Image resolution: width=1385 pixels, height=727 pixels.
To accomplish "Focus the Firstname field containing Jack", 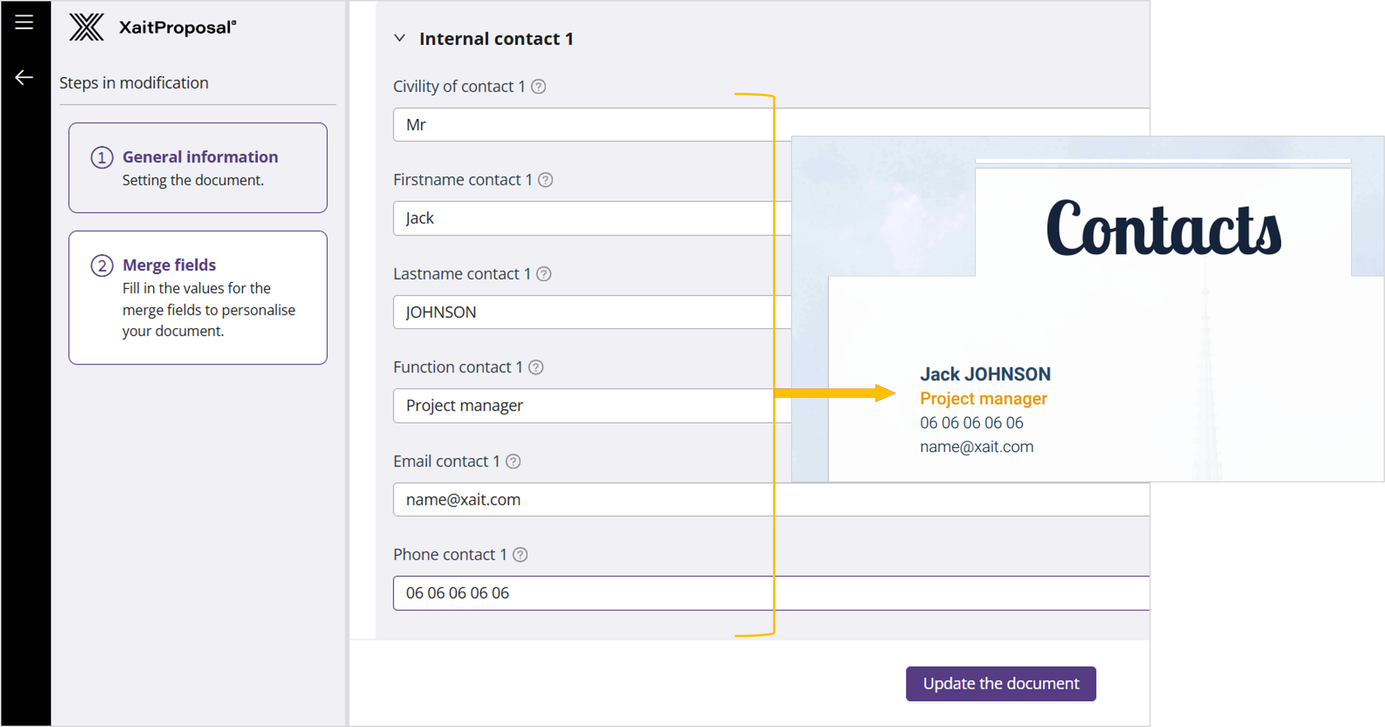I will click(x=581, y=218).
